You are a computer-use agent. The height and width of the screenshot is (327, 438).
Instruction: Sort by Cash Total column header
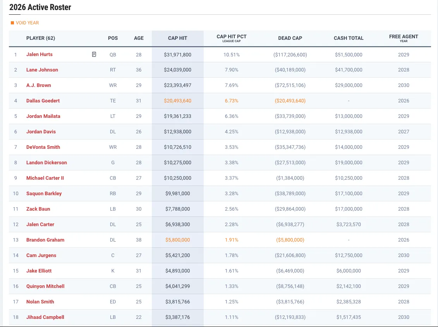click(x=349, y=38)
